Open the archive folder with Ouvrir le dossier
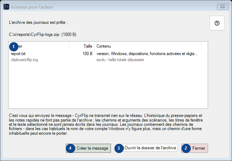 click(146, 148)
